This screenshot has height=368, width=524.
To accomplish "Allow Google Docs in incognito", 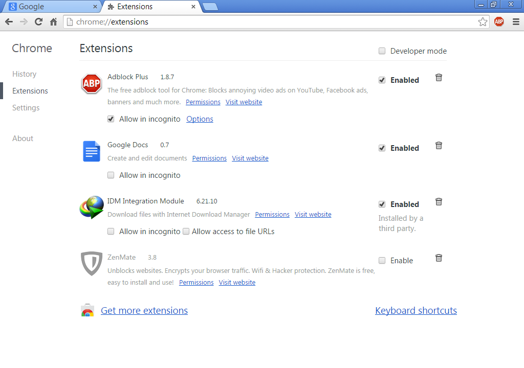I will coord(111,175).
